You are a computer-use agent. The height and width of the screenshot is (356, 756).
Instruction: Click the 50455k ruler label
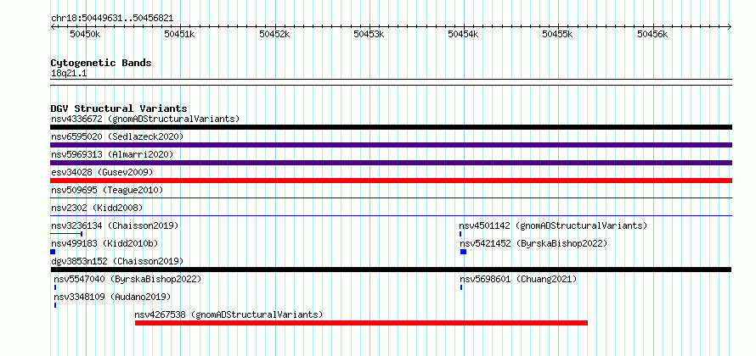(557, 34)
